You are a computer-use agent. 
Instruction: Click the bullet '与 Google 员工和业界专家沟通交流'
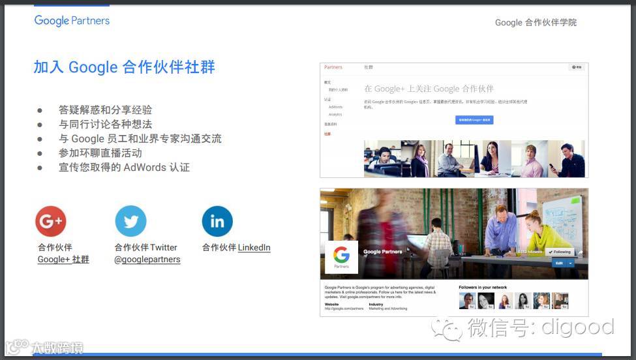pos(140,139)
